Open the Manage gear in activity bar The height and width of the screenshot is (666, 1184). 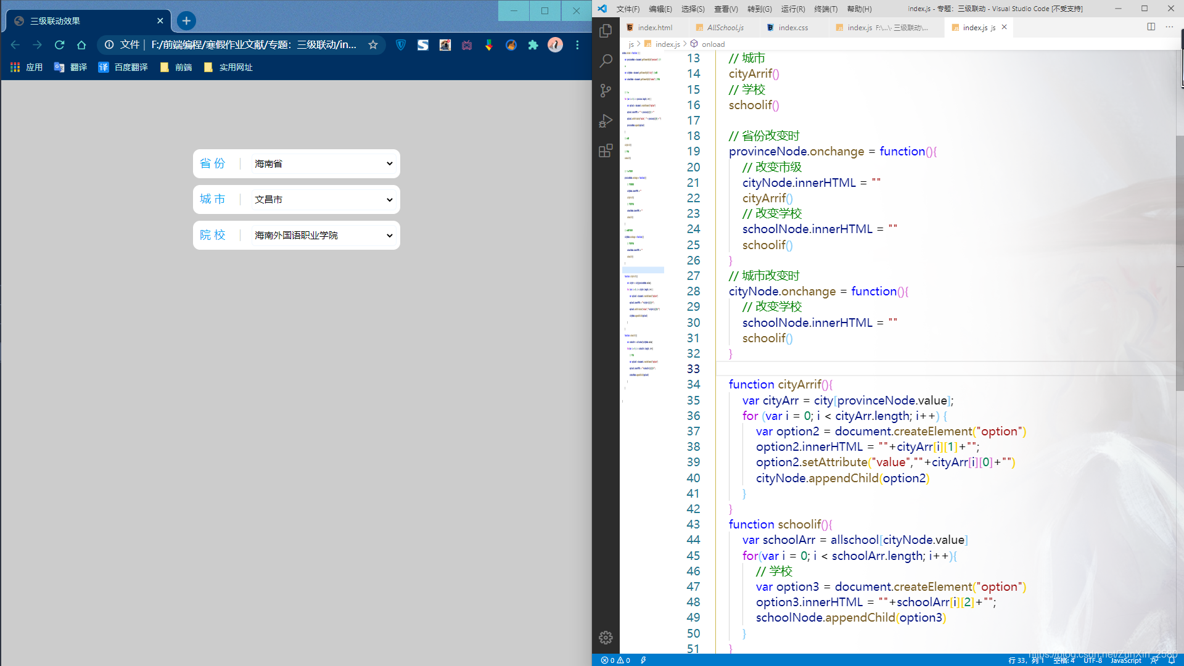[x=606, y=638]
